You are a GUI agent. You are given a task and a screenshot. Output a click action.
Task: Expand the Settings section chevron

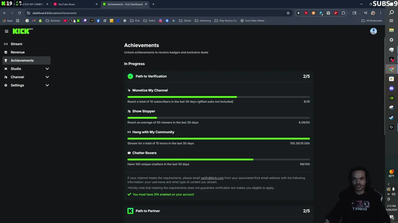click(47, 85)
